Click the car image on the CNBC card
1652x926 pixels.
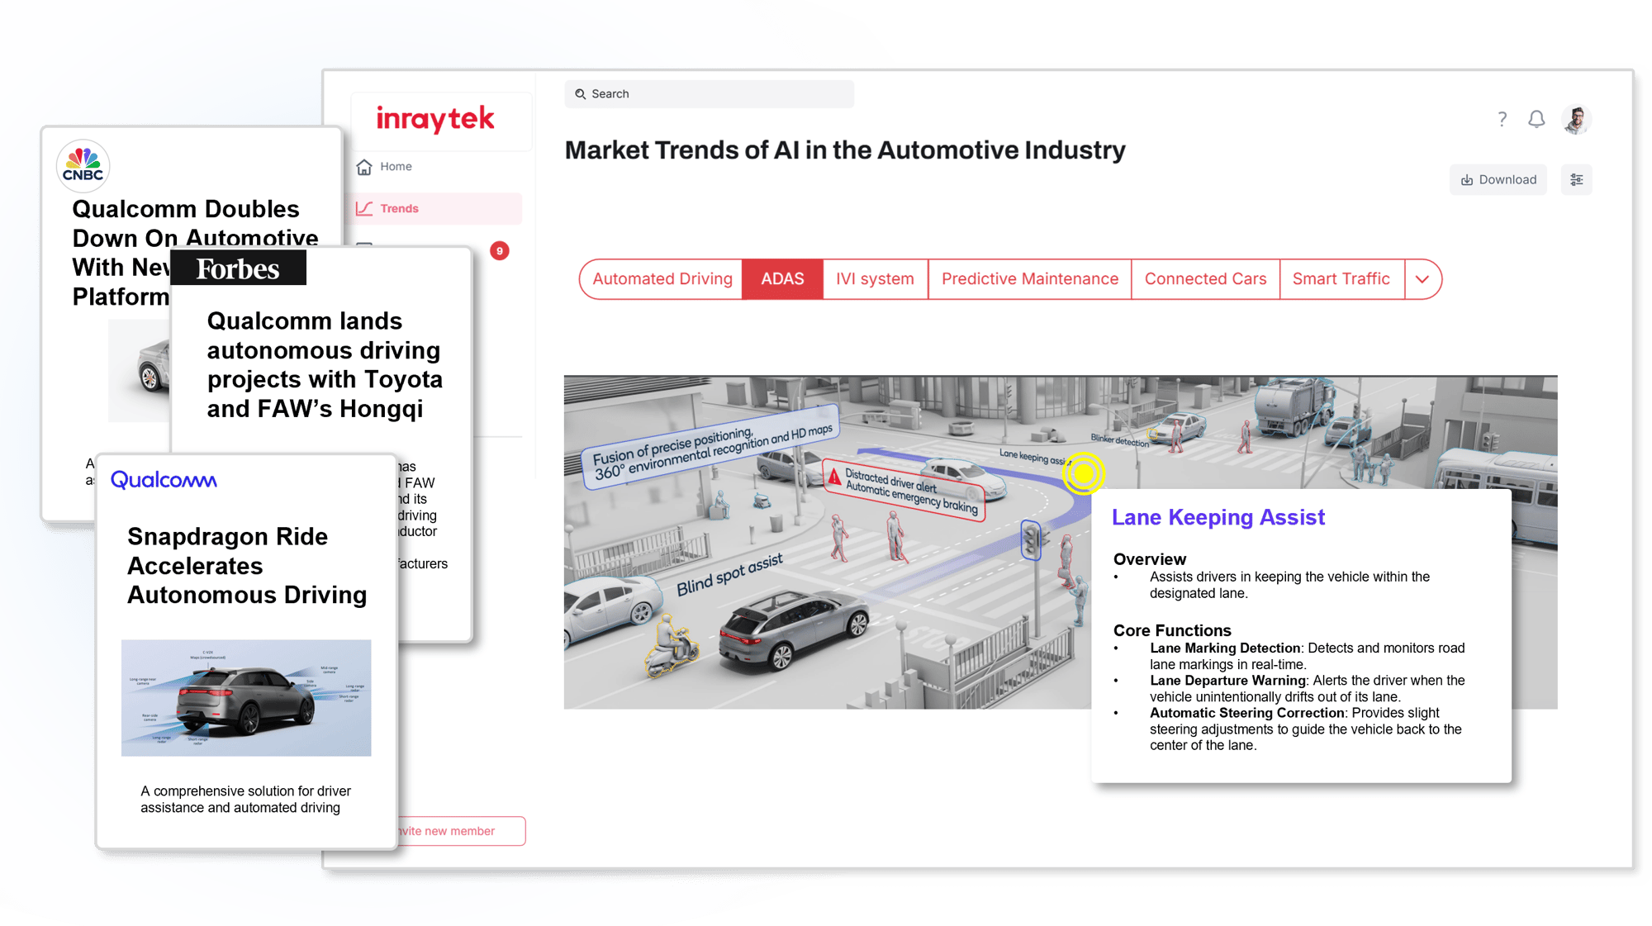(x=140, y=372)
